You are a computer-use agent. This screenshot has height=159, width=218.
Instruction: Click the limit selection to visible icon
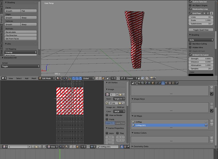tap(108, 78)
